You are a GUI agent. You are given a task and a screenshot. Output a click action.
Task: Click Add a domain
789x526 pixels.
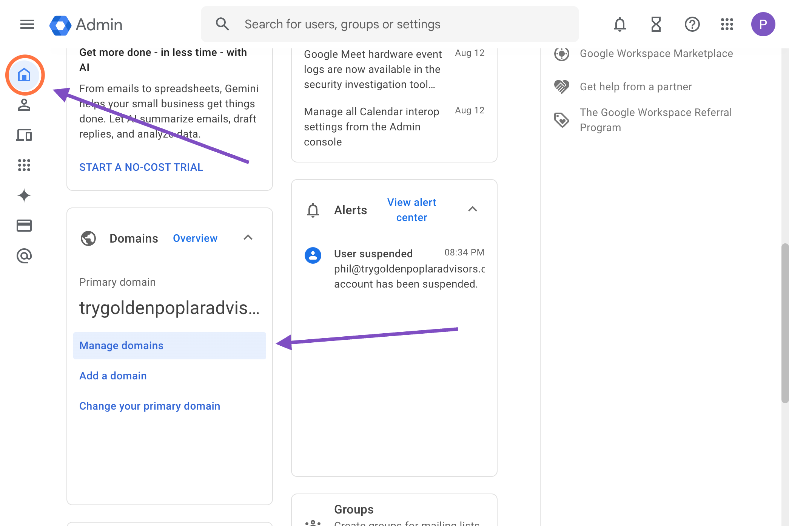pyautogui.click(x=113, y=376)
